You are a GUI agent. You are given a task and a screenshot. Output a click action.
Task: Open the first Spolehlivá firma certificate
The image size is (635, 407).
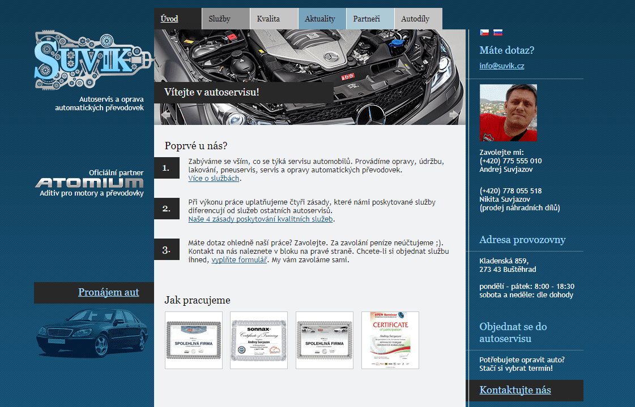click(194, 340)
